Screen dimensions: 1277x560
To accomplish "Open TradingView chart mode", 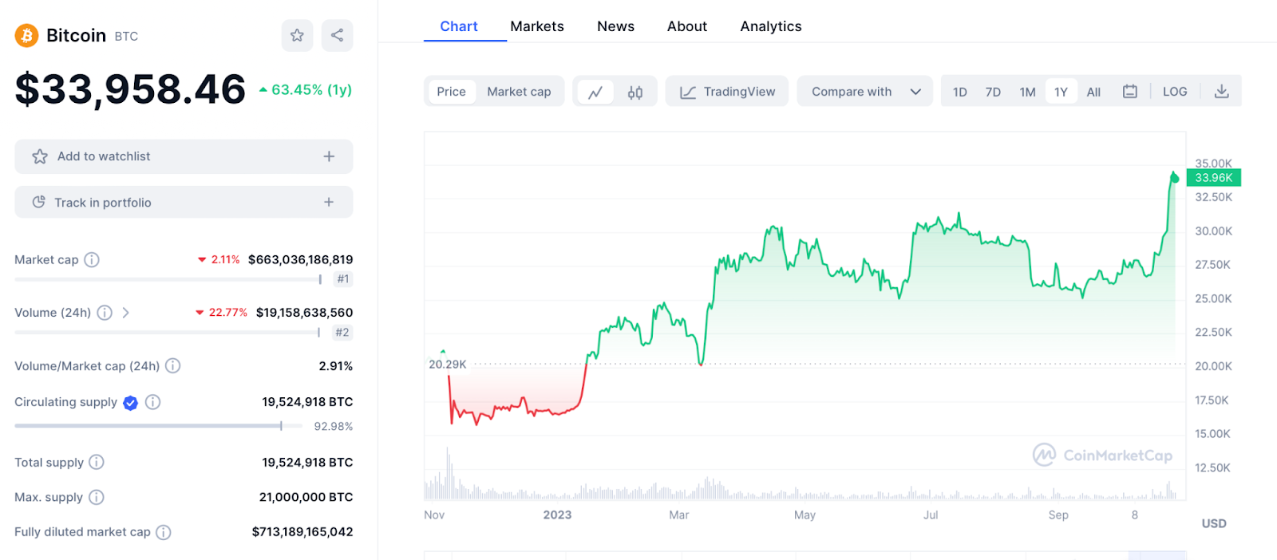I will point(727,92).
